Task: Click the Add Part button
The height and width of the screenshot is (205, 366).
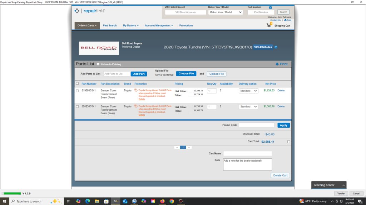Action: pyautogui.click(x=139, y=74)
